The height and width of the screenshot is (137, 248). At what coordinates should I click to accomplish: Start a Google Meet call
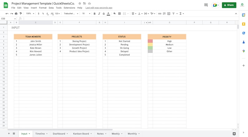[x=216, y=5]
